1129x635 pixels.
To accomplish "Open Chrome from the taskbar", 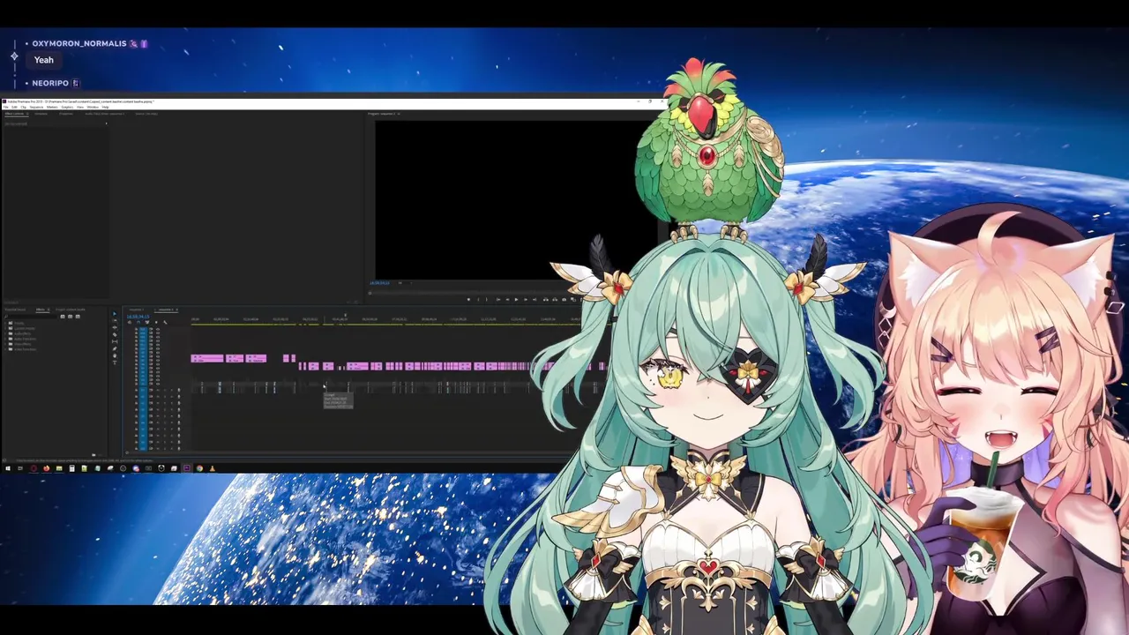I will tap(199, 468).
